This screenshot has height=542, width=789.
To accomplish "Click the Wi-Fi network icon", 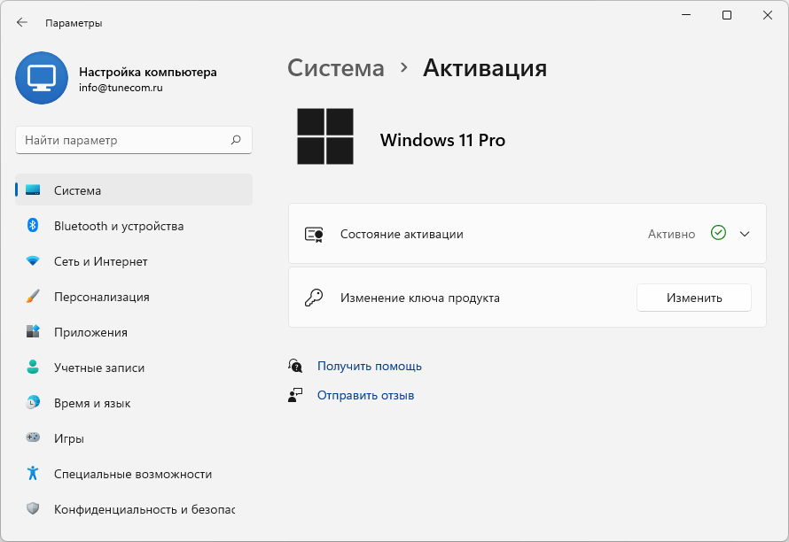I will [x=33, y=261].
